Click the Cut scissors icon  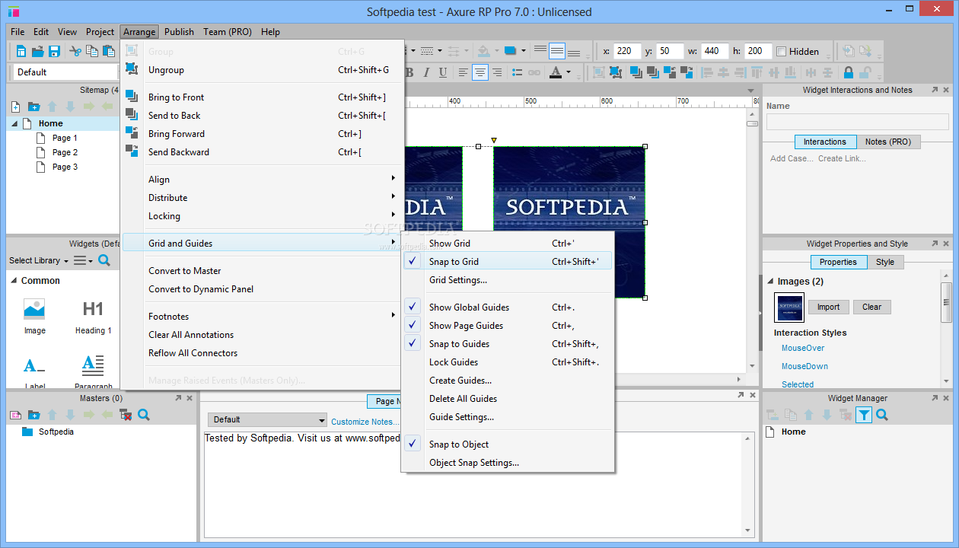(75, 52)
